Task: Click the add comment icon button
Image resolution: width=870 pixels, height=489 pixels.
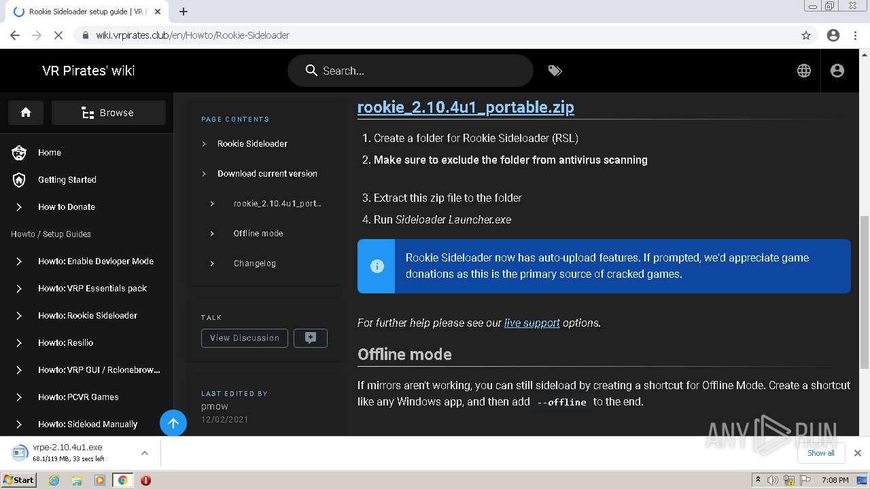Action: [x=311, y=338]
